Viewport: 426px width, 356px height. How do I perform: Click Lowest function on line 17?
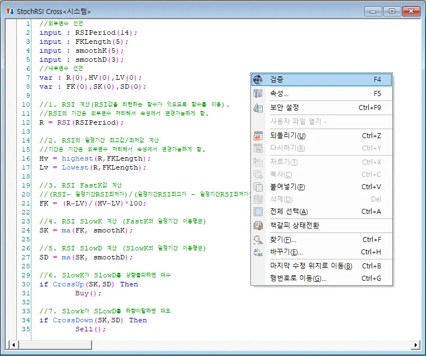(75, 167)
